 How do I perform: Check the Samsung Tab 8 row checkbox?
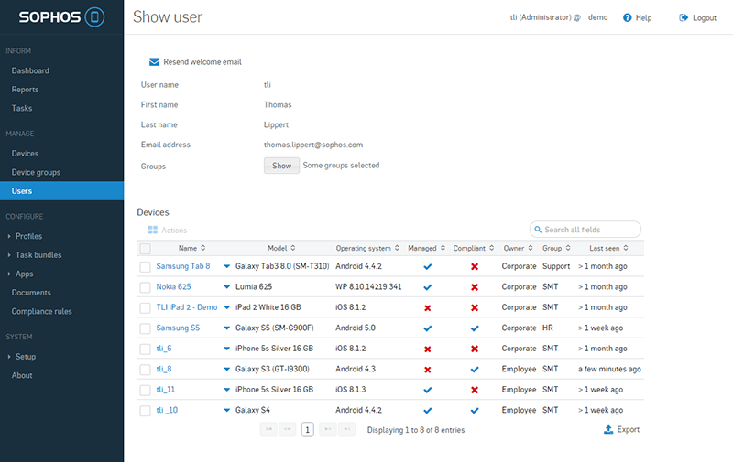(145, 266)
